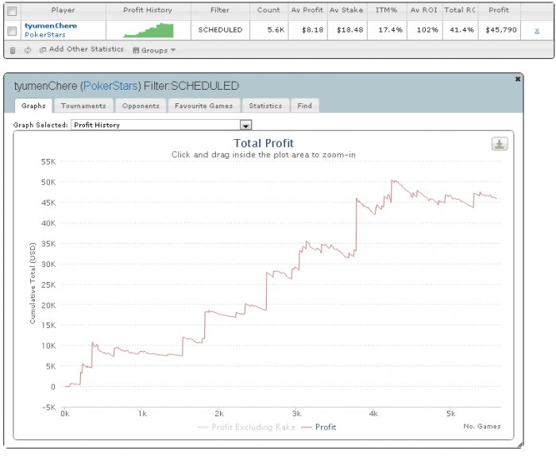Open the Statistics tab
The width and height of the screenshot is (556, 456).
coord(265,106)
